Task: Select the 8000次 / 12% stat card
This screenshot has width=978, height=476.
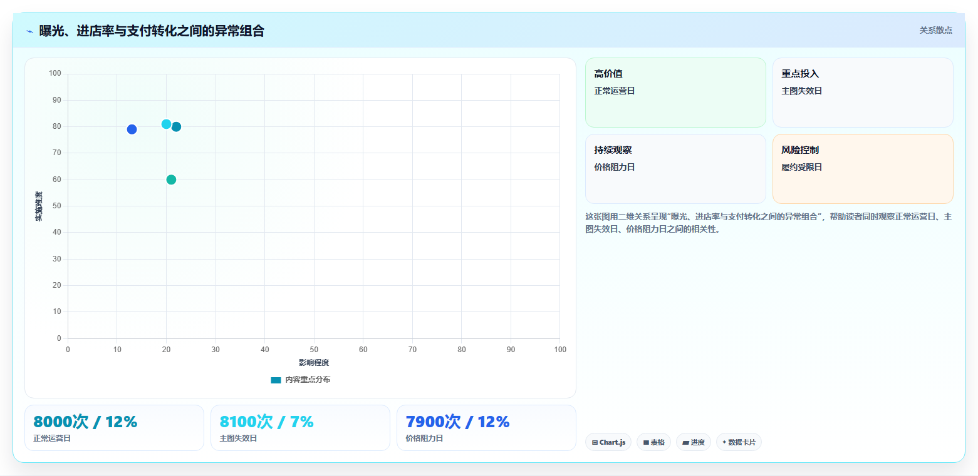Action: point(114,428)
